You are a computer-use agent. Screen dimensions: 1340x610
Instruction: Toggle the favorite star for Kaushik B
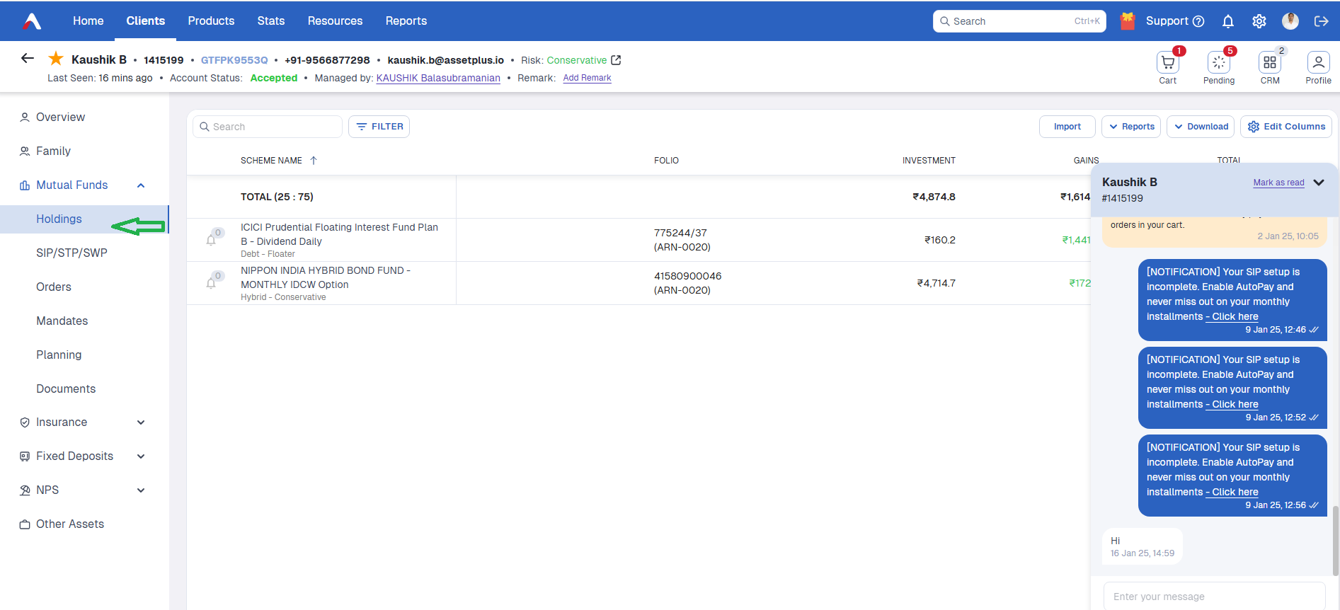(x=56, y=59)
